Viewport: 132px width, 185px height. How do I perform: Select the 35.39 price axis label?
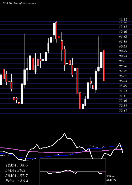coord(123,86)
